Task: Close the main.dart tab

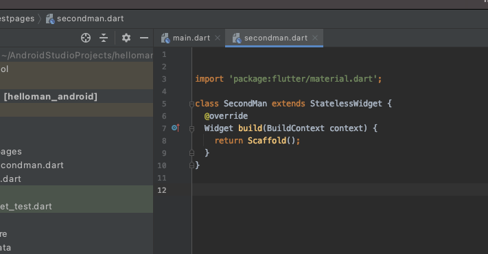Action: [x=218, y=38]
